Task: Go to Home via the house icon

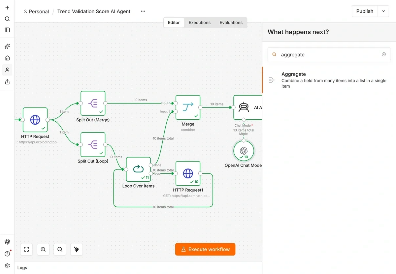Action: (x=7, y=58)
